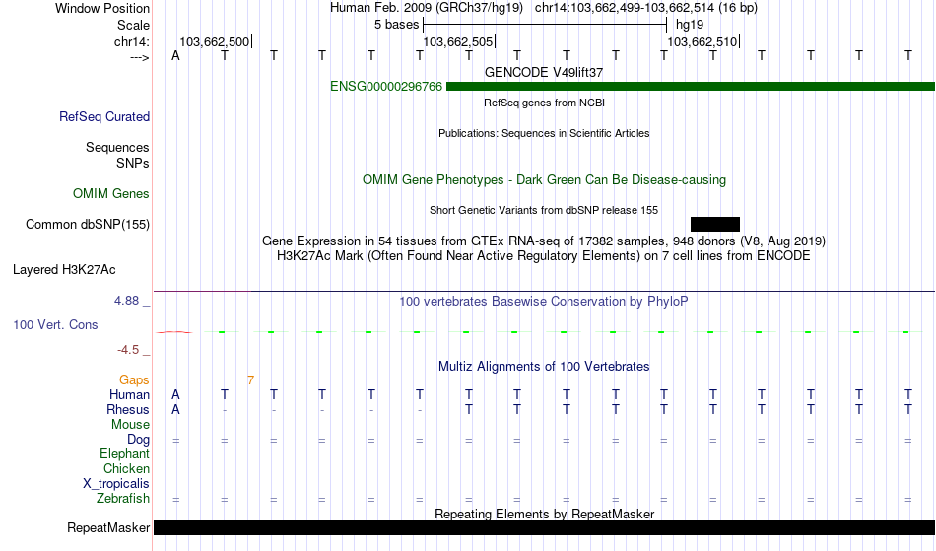The image size is (936, 551).
Task: Click the Window Position label
Action: pyautogui.click(x=102, y=8)
